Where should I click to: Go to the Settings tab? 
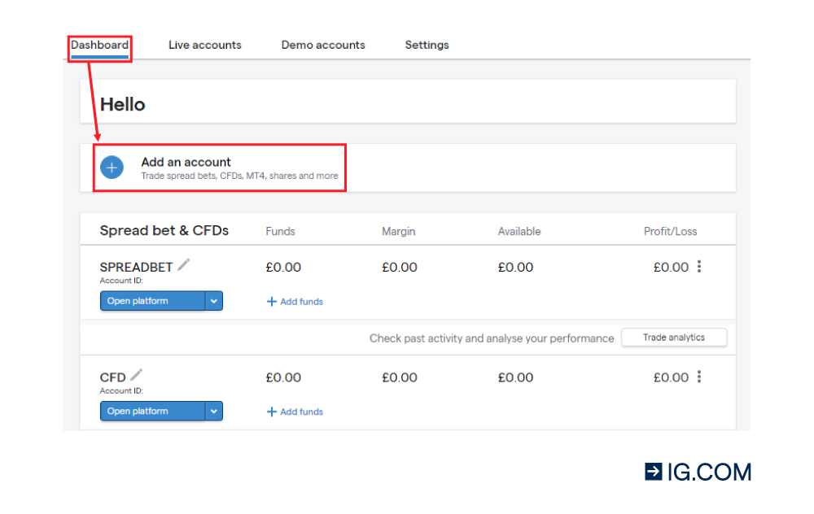click(427, 45)
